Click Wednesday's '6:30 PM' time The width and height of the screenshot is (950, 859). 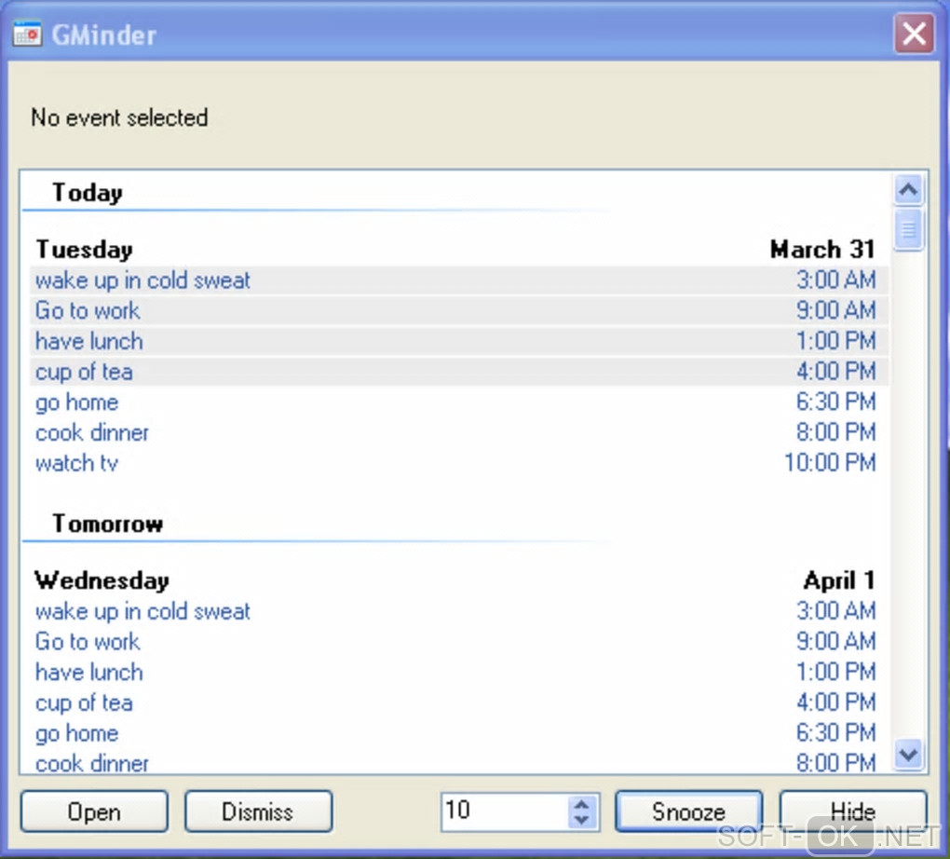point(836,732)
